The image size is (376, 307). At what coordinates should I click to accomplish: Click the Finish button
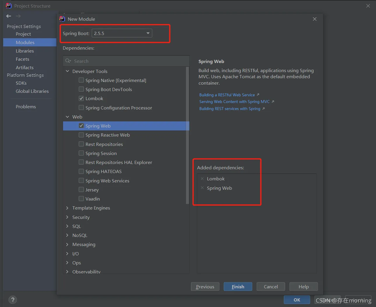238,287
